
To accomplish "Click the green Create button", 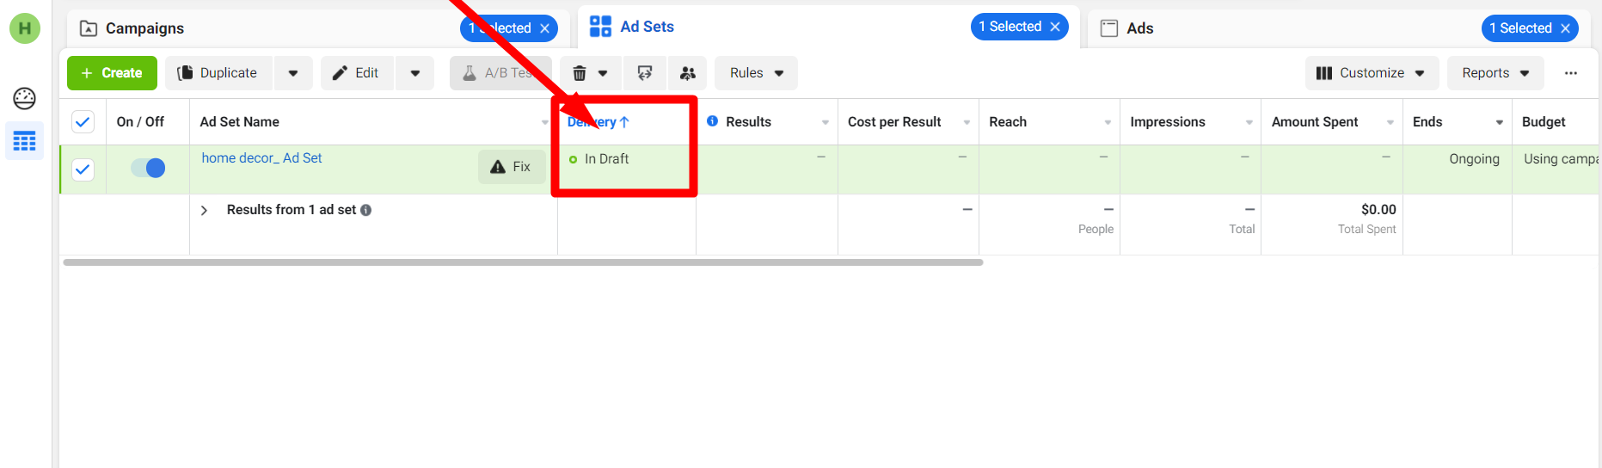I will (x=112, y=73).
